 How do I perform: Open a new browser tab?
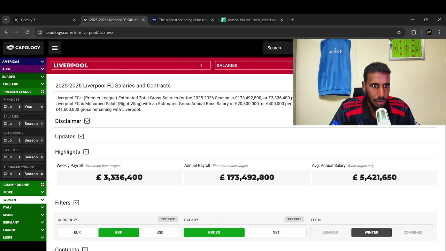[292, 20]
